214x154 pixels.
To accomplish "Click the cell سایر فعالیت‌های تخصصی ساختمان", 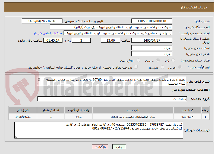I will [x=133, y=117].
